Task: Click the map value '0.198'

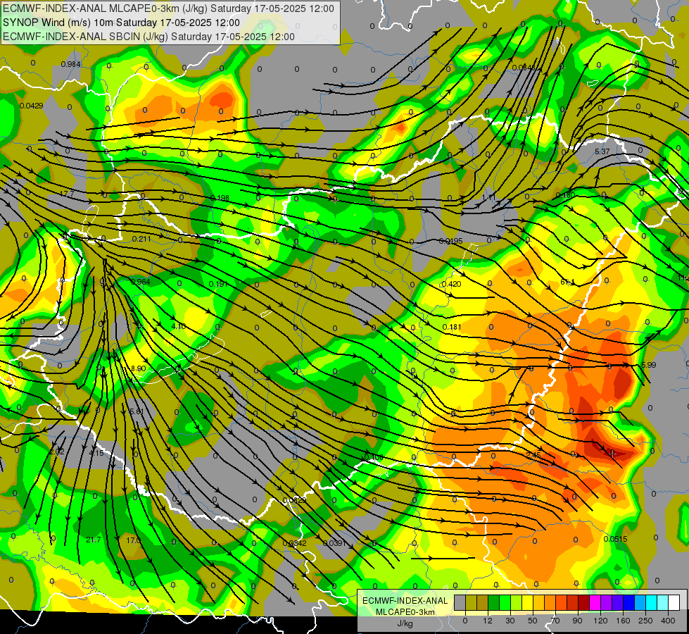Action: [x=220, y=198]
